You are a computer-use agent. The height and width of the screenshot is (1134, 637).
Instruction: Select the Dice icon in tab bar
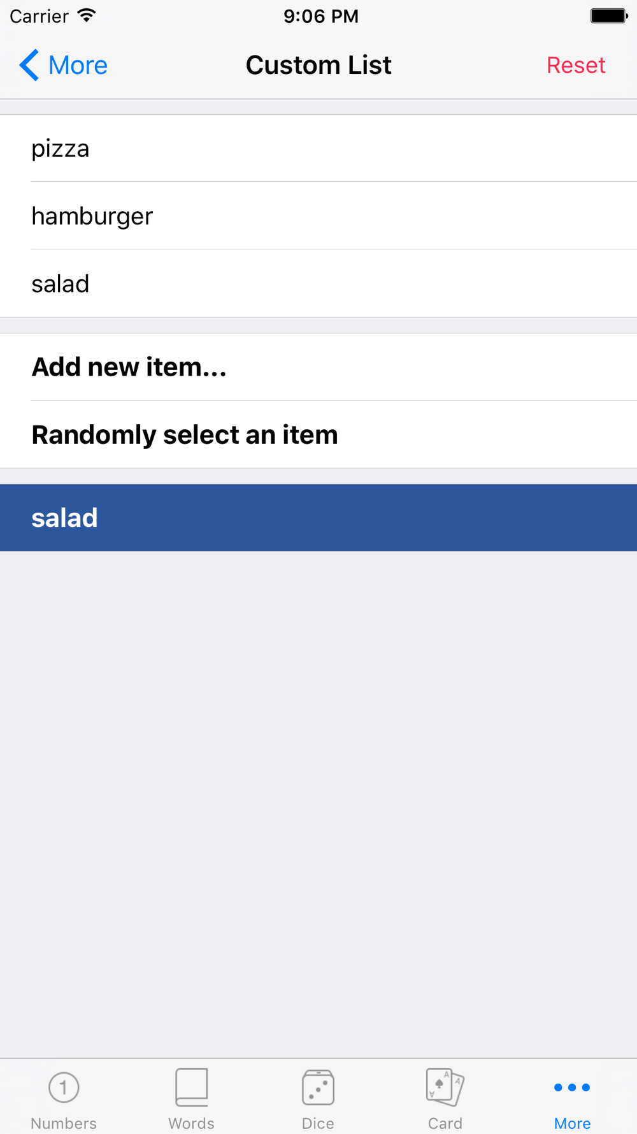318,1087
